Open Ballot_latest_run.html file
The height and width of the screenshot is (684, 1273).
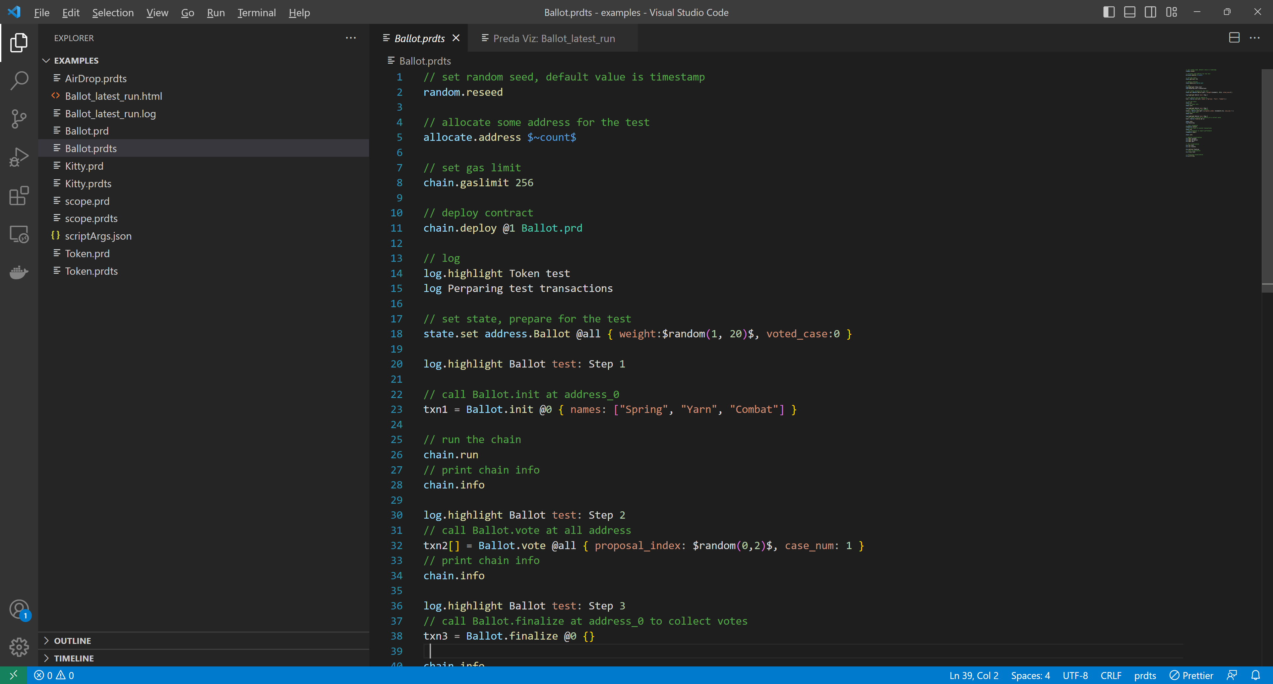tap(204, 96)
